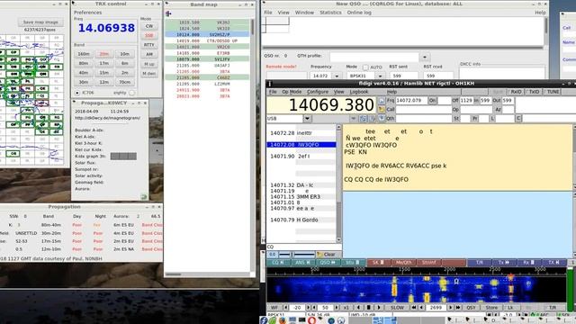Image resolution: width=576 pixels, height=324 pixels.
Task: Open the CQRLOG Mode dropdown showing BPSK31
Action: tap(380, 76)
